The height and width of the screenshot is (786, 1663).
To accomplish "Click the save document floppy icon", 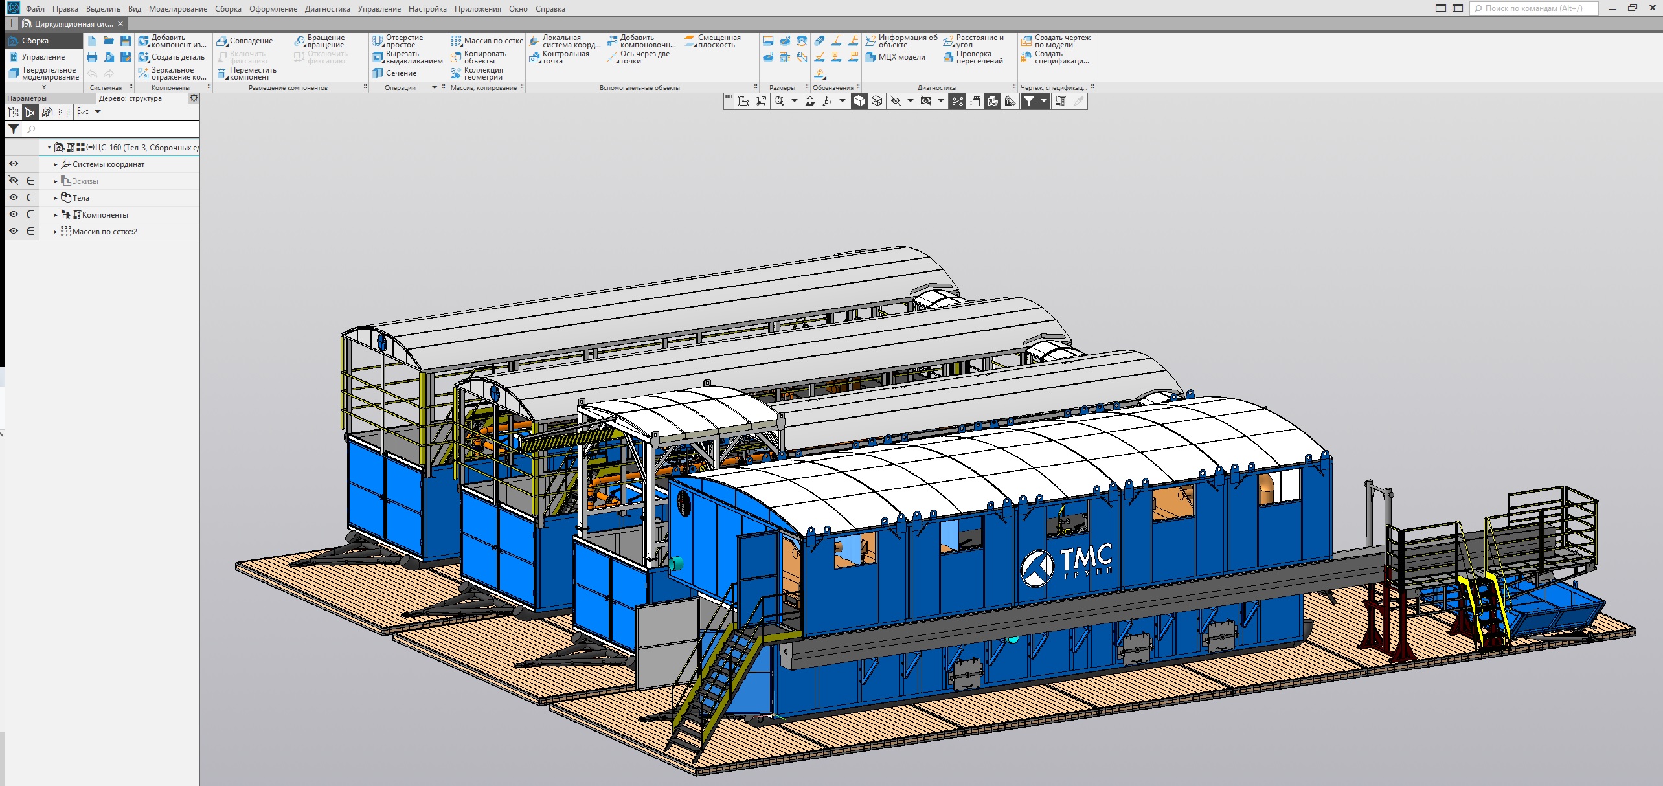I will (x=126, y=41).
